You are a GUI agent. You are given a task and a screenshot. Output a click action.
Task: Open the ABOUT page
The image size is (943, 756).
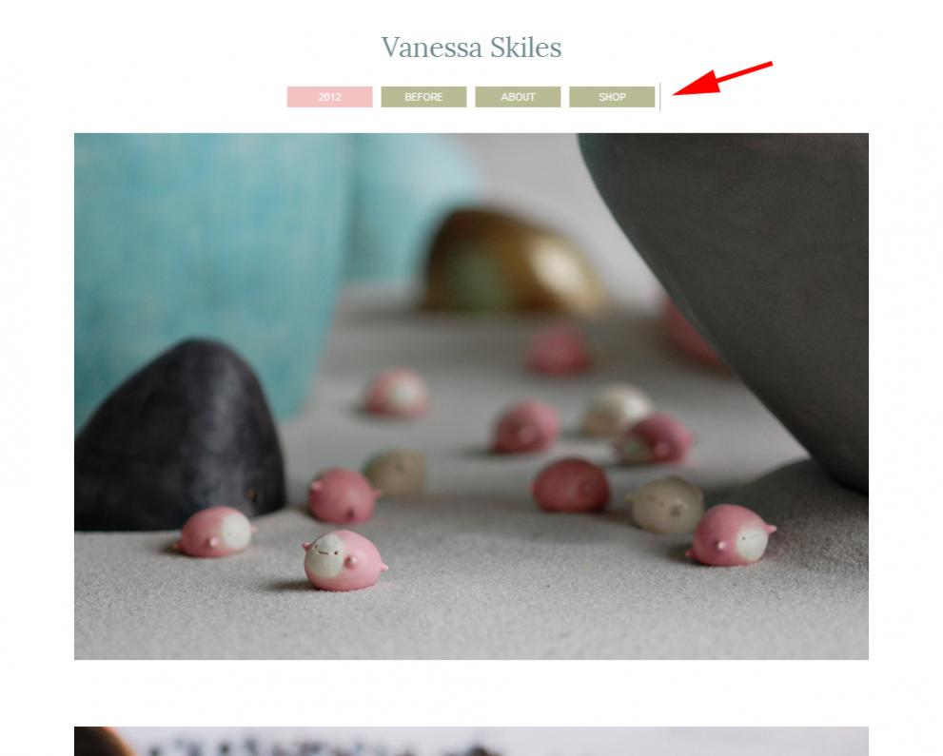pyautogui.click(x=518, y=97)
